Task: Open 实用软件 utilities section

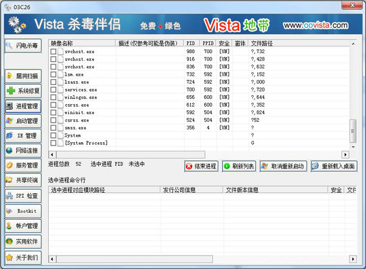Action: (x=23, y=242)
